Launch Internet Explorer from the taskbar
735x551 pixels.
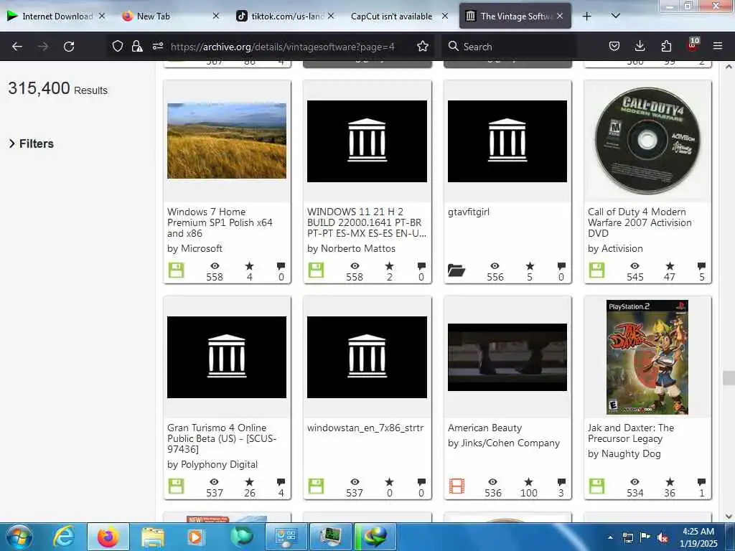64,537
